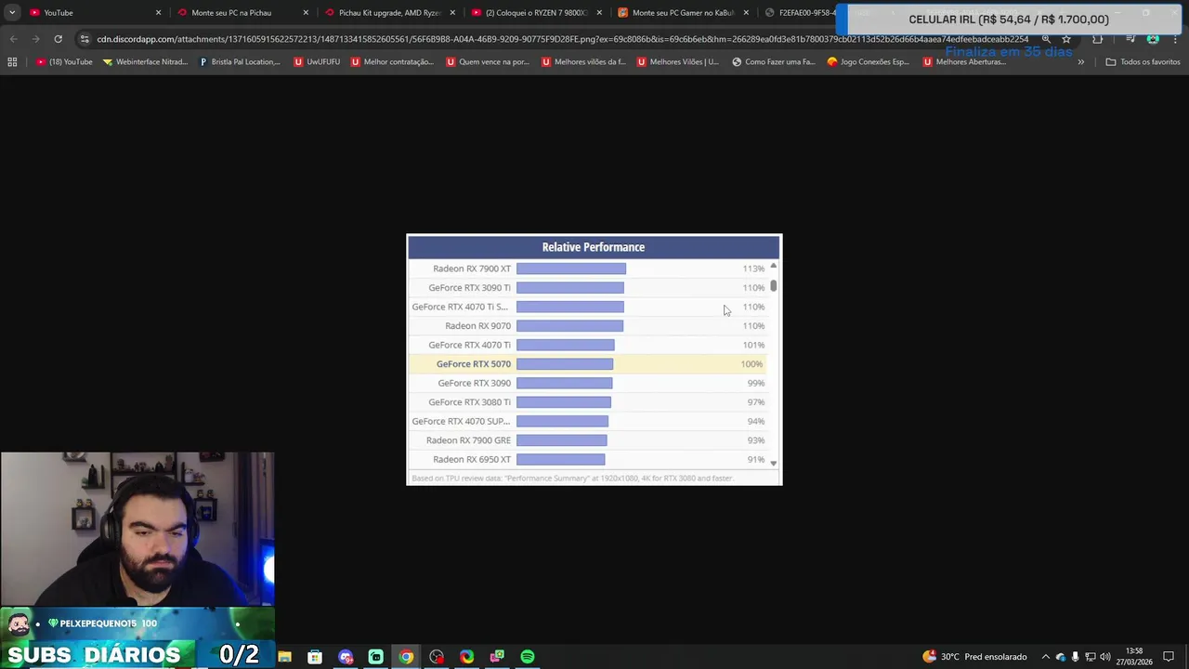Click the Radeon RX 7900 GRE label
The width and height of the screenshot is (1189, 669).
pos(468,440)
